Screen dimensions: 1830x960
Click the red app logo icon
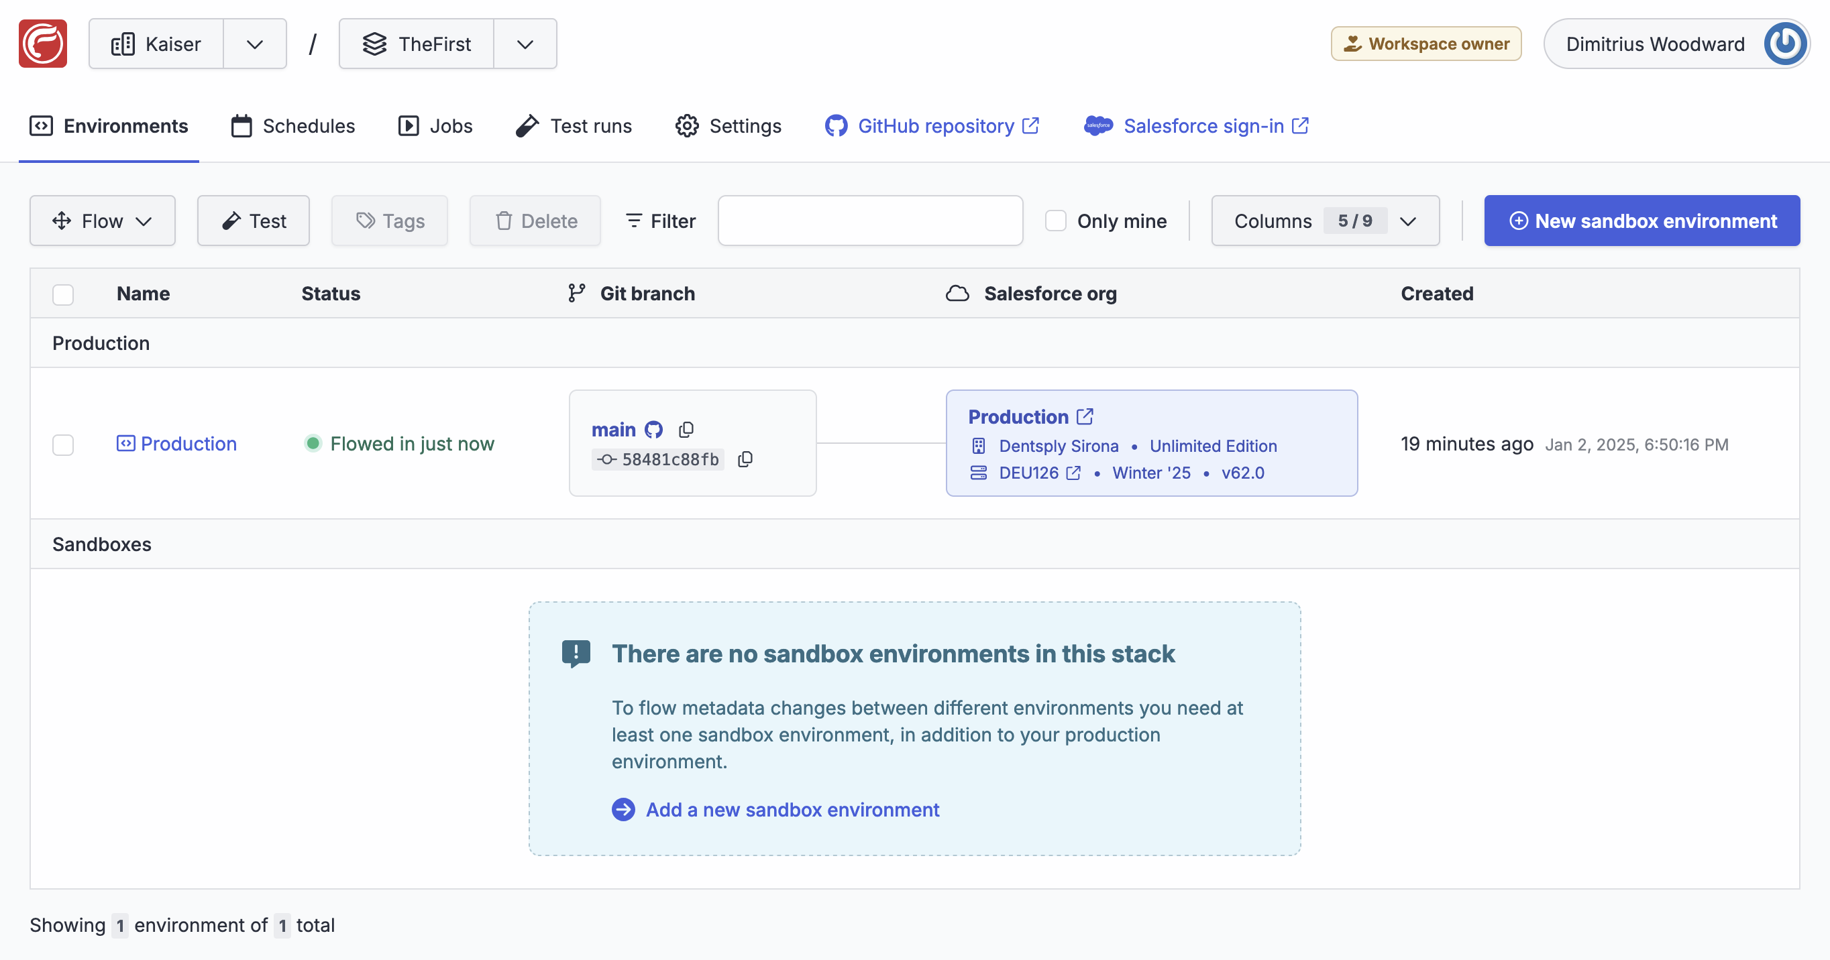tap(43, 44)
